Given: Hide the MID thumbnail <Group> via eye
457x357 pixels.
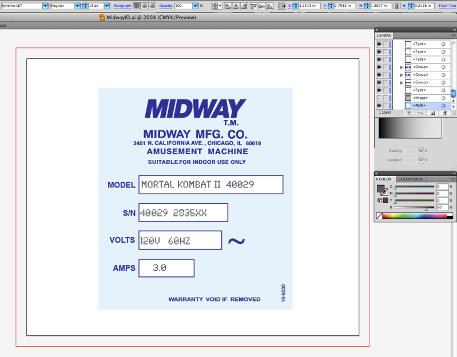Looking at the screenshot, I should coord(379,67).
